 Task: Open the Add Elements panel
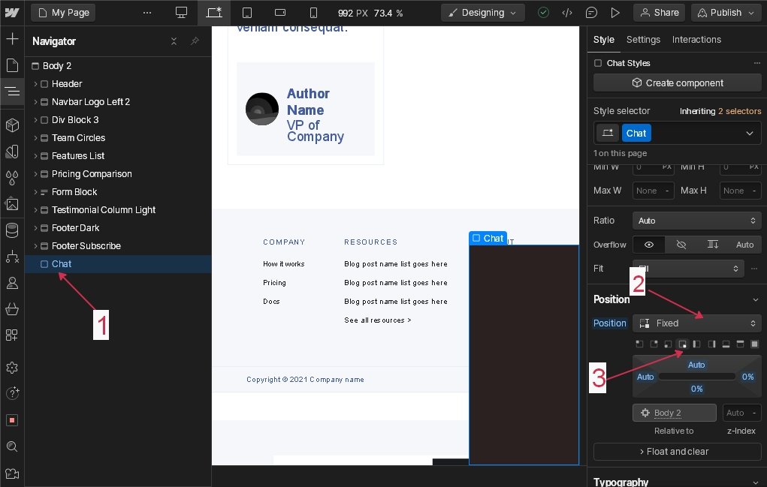tap(12, 39)
